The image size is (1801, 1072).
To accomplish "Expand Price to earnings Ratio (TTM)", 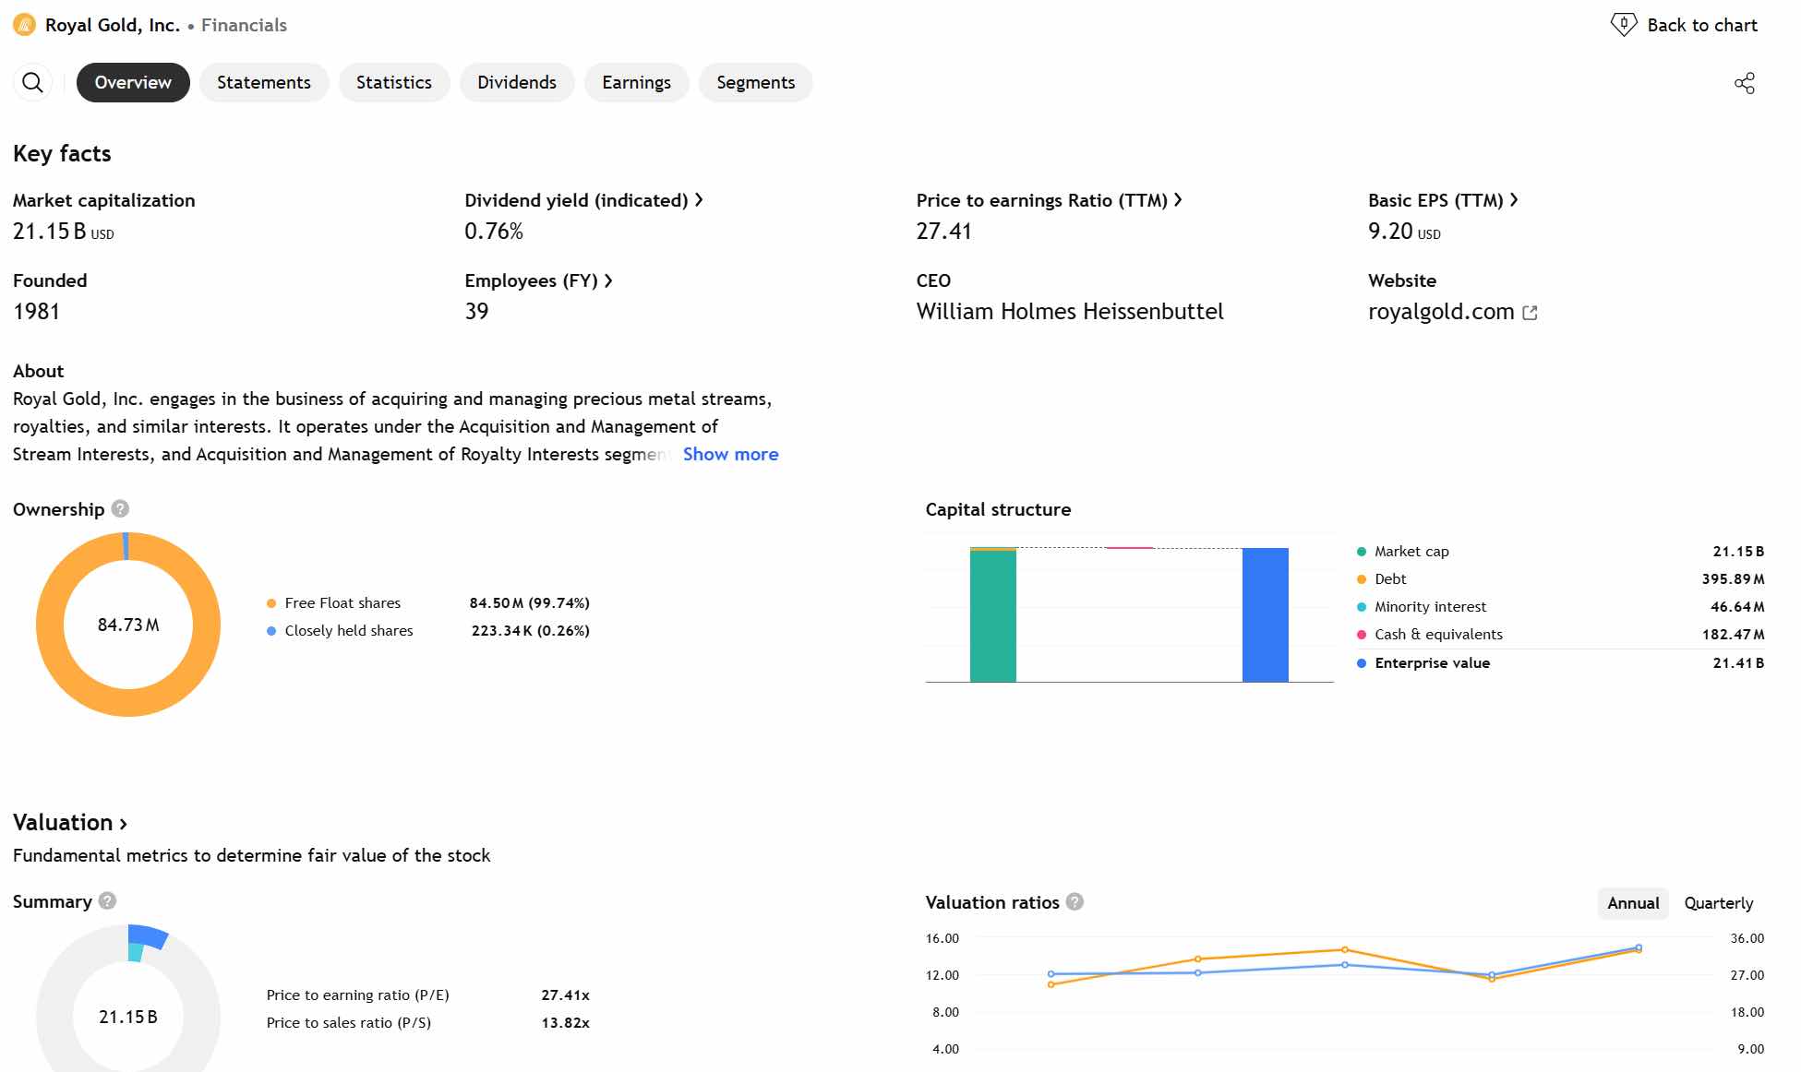I will click(1050, 200).
